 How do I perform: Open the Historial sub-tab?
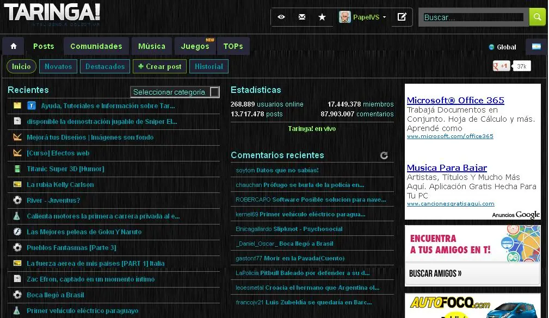pyautogui.click(x=209, y=66)
